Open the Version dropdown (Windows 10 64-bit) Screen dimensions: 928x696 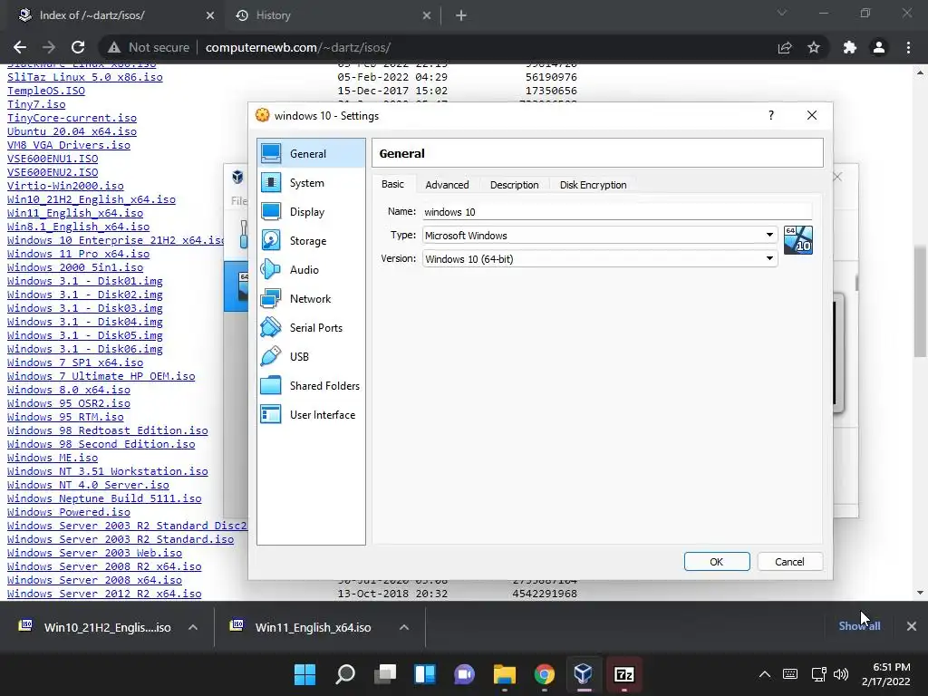coord(600,258)
